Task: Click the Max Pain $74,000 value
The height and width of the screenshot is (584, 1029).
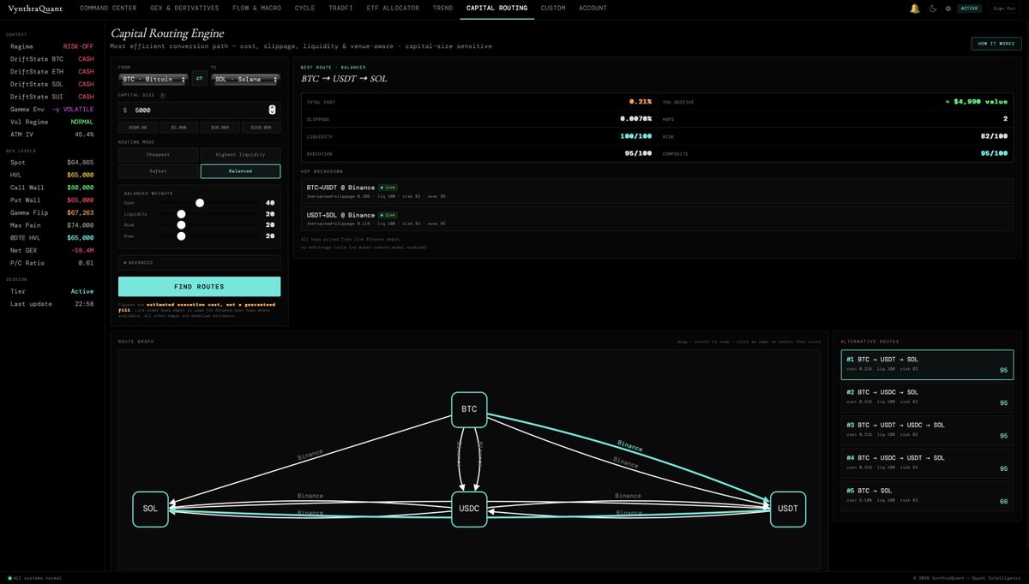Action: [x=80, y=224]
